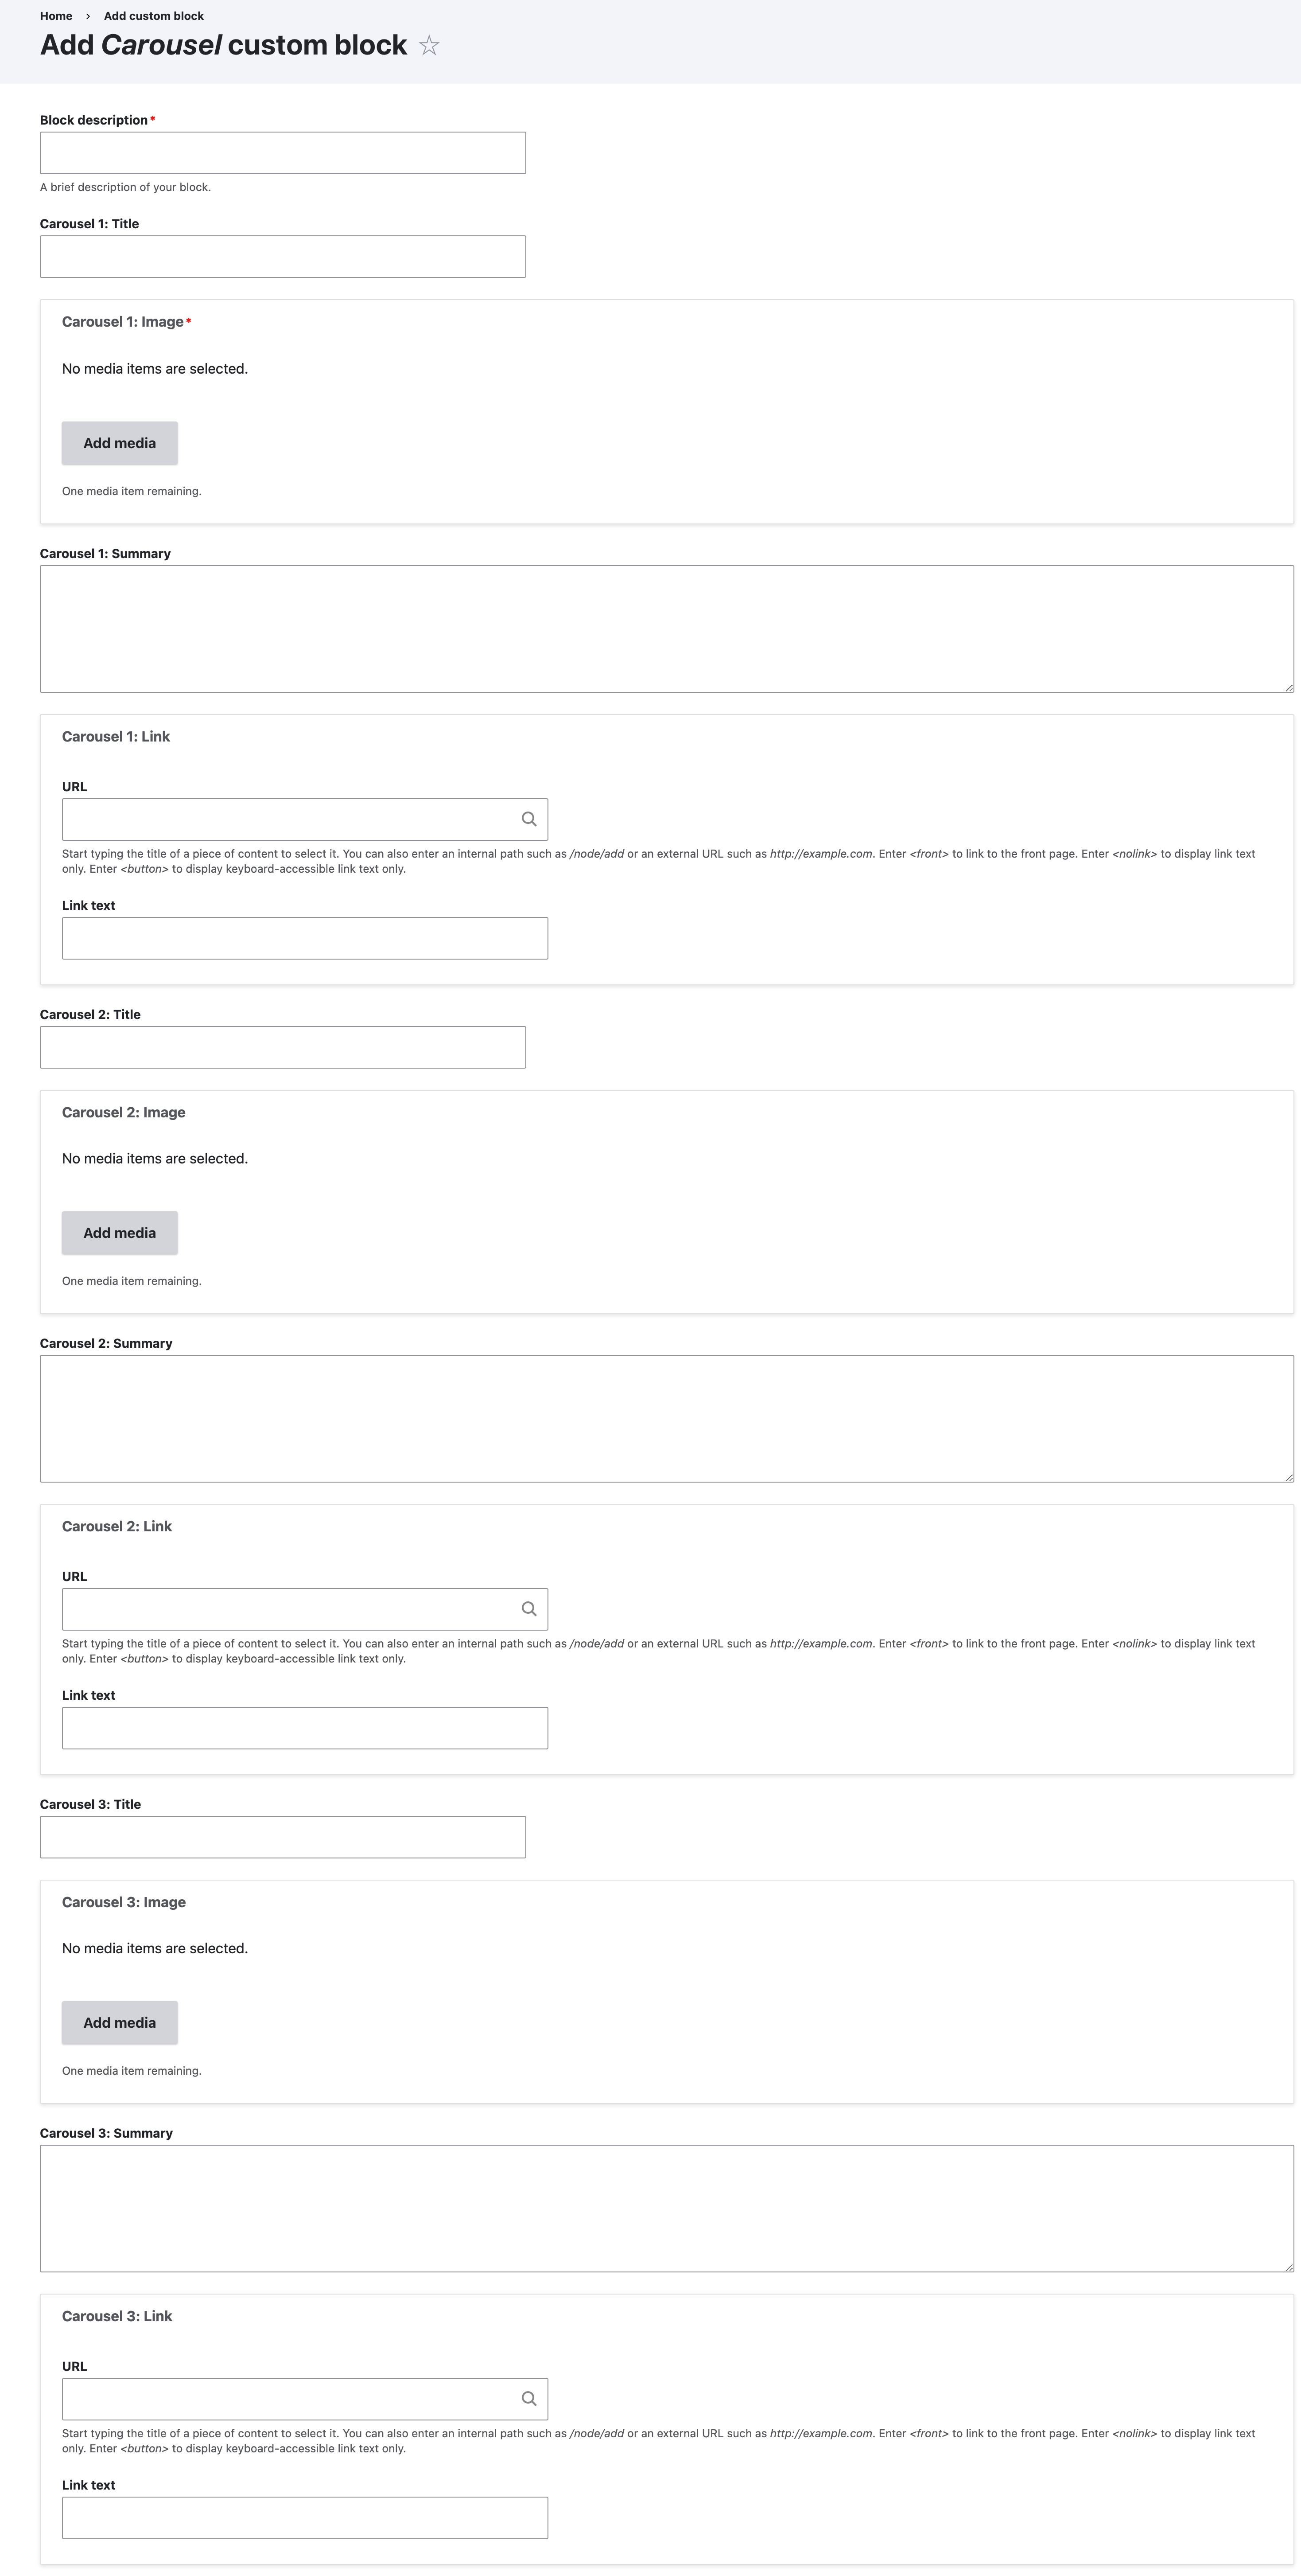Focus Carousel 1 Link text field
1301x2576 pixels.
click(x=305, y=938)
